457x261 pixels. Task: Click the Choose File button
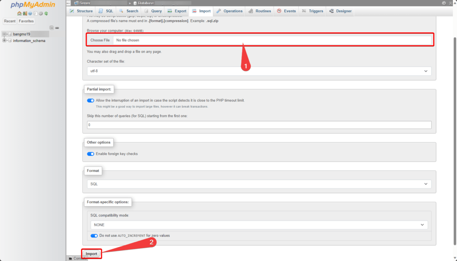100,40
